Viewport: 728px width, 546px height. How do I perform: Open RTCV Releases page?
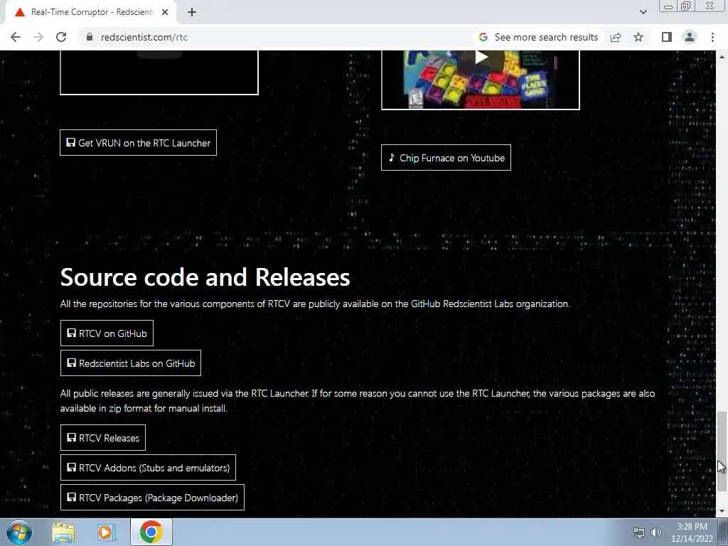102,437
